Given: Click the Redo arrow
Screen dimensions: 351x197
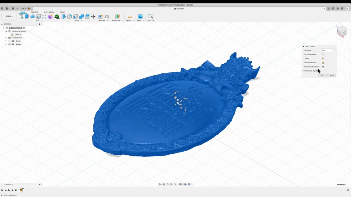Looking at the screenshot, I should pyautogui.click(x=23, y=8).
